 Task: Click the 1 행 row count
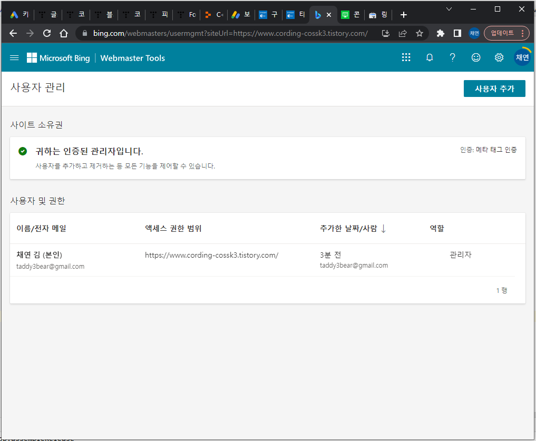501,291
